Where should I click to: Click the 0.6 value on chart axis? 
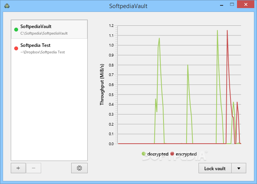(111, 85)
